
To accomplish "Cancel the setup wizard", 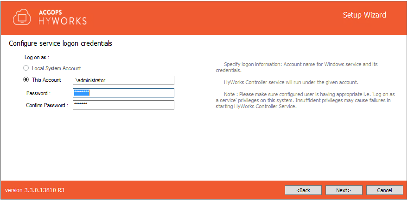I will coord(384,190).
